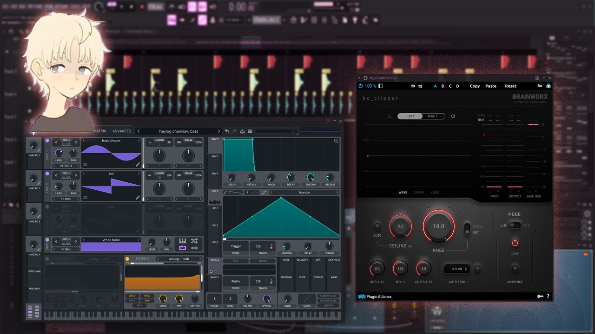This screenshot has width=595, height=334.
Task: Click the sample bounce double-arrow icon
Action: (194, 248)
